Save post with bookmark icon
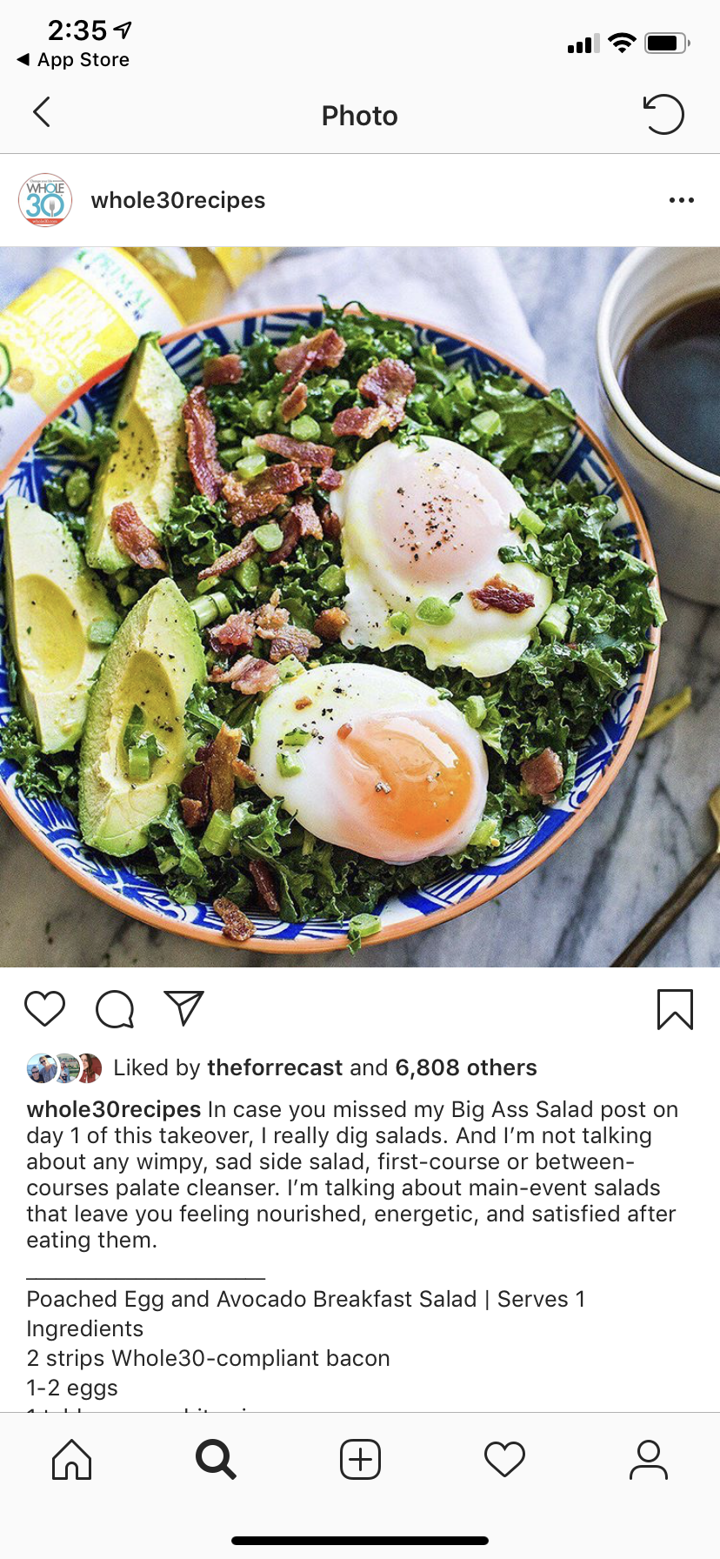Image resolution: width=720 pixels, height=1559 pixels. 675,1009
